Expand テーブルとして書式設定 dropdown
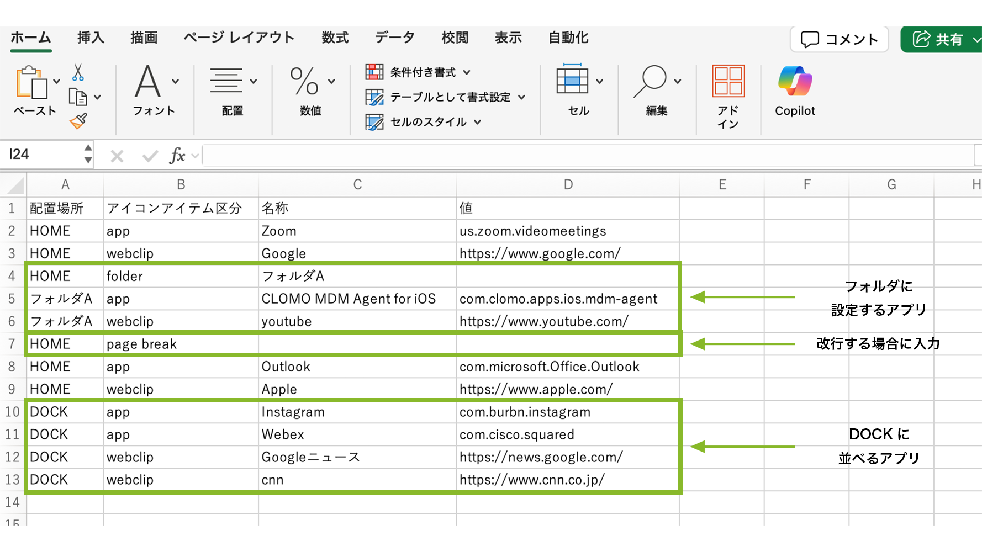This screenshot has width=982, height=552. pyautogui.click(x=521, y=97)
